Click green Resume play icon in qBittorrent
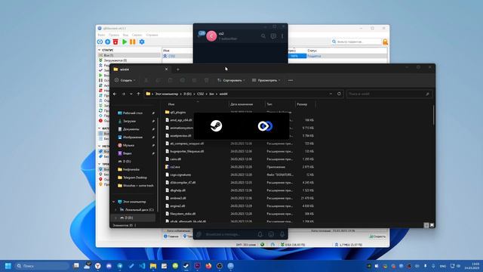Image resolution: width=483 pixels, height=272 pixels. (x=125, y=42)
